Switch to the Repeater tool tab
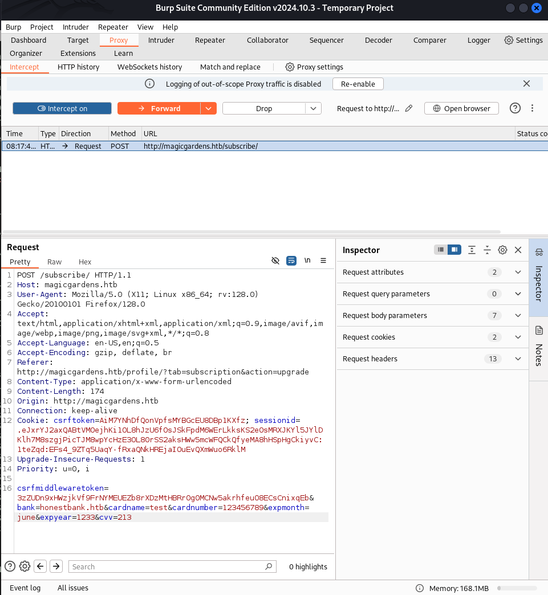This screenshot has height=595, width=548. (210, 40)
